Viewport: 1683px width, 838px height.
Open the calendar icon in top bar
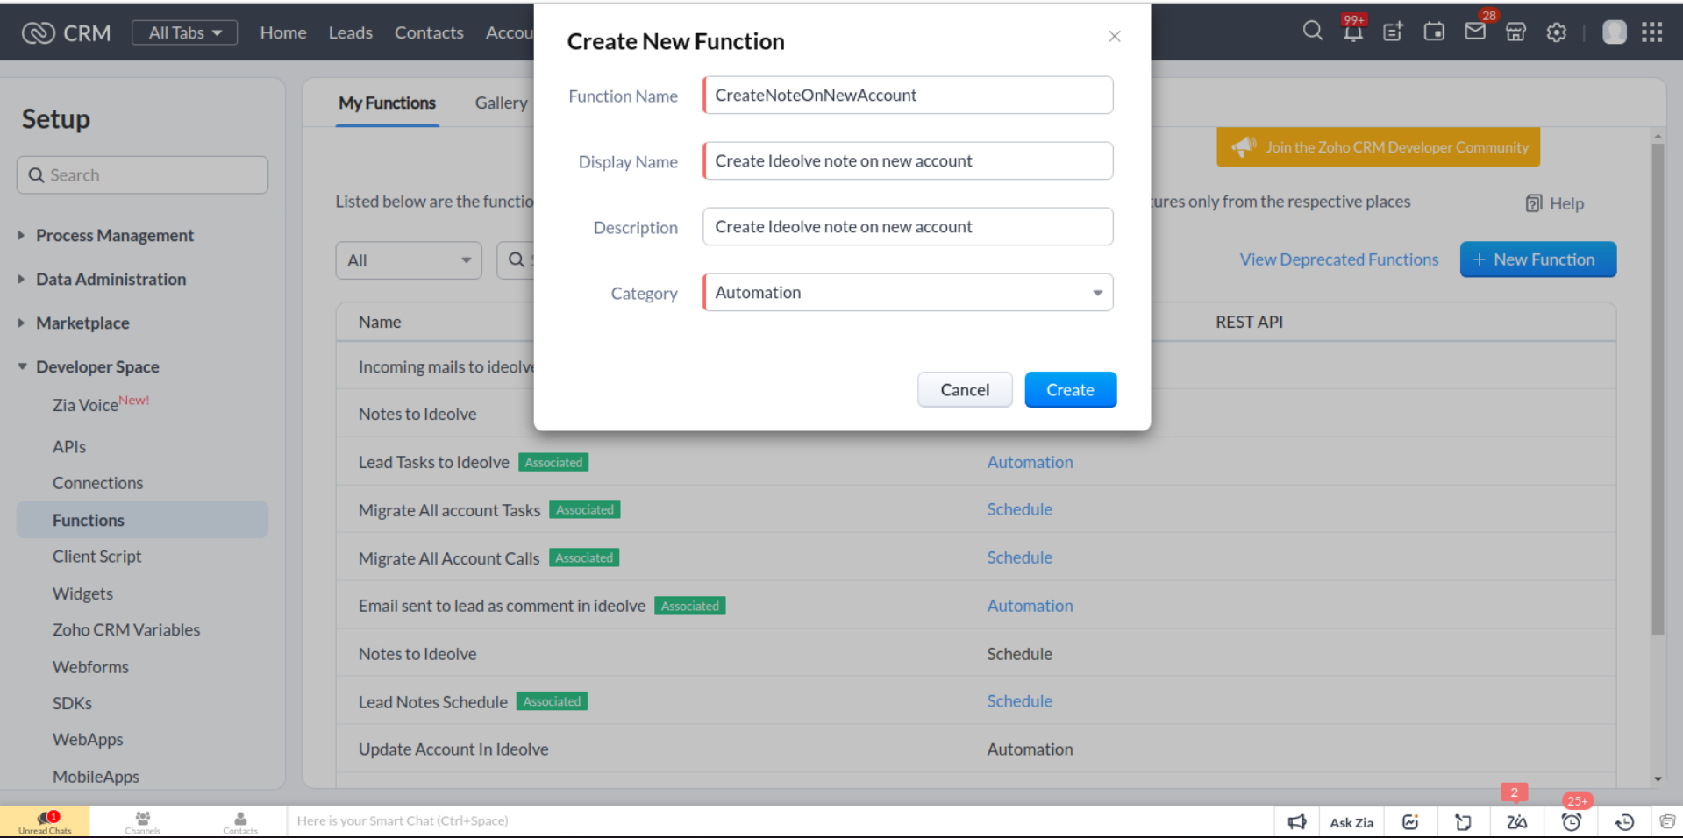click(1434, 32)
